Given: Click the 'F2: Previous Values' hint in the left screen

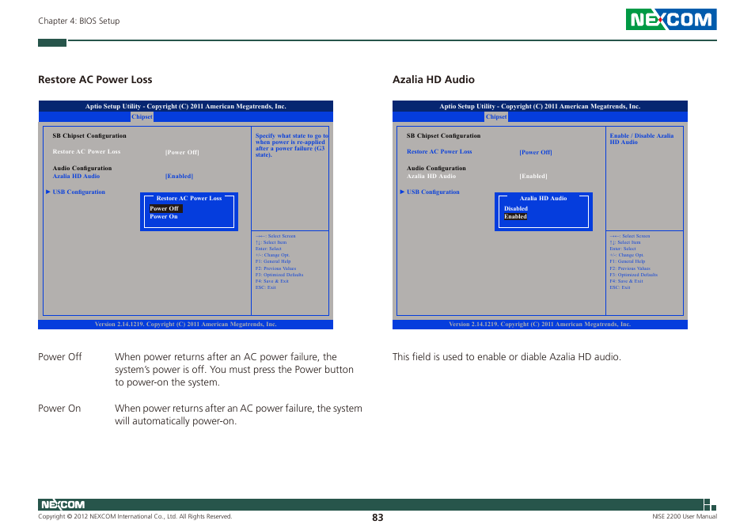Looking at the screenshot, I should coord(276,268).
